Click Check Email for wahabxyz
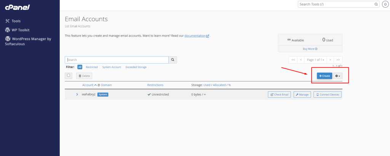Screen dimensions: 390x156 (280, 94)
